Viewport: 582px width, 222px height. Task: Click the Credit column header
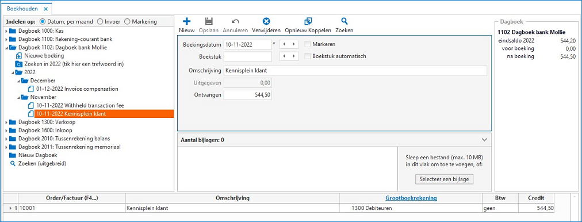[x=537, y=198]
